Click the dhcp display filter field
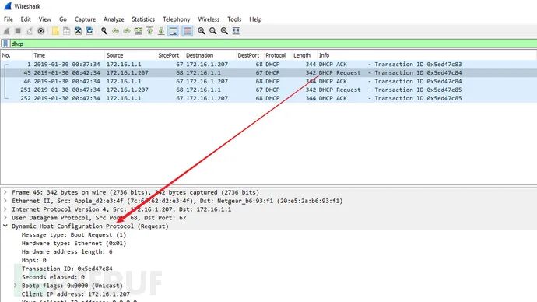 coord(273,44)
